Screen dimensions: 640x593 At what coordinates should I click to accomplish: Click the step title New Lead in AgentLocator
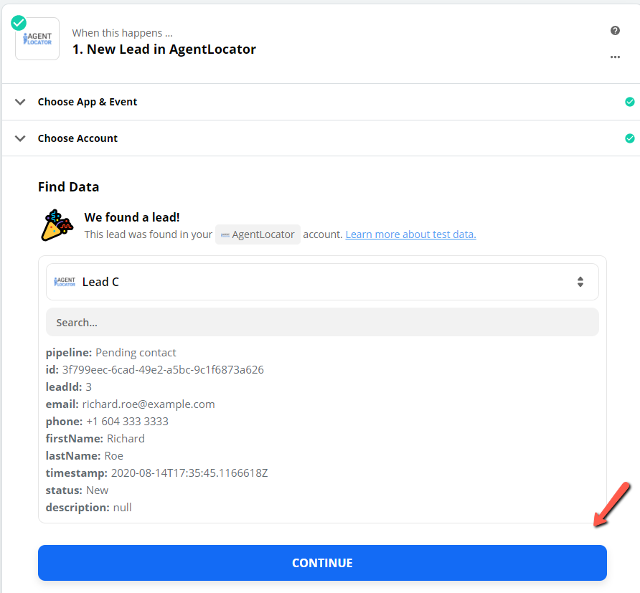(164, 49)
